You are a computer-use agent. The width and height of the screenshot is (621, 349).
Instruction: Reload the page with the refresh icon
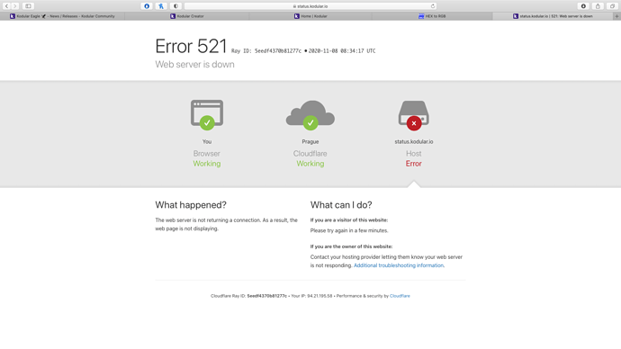433,6
